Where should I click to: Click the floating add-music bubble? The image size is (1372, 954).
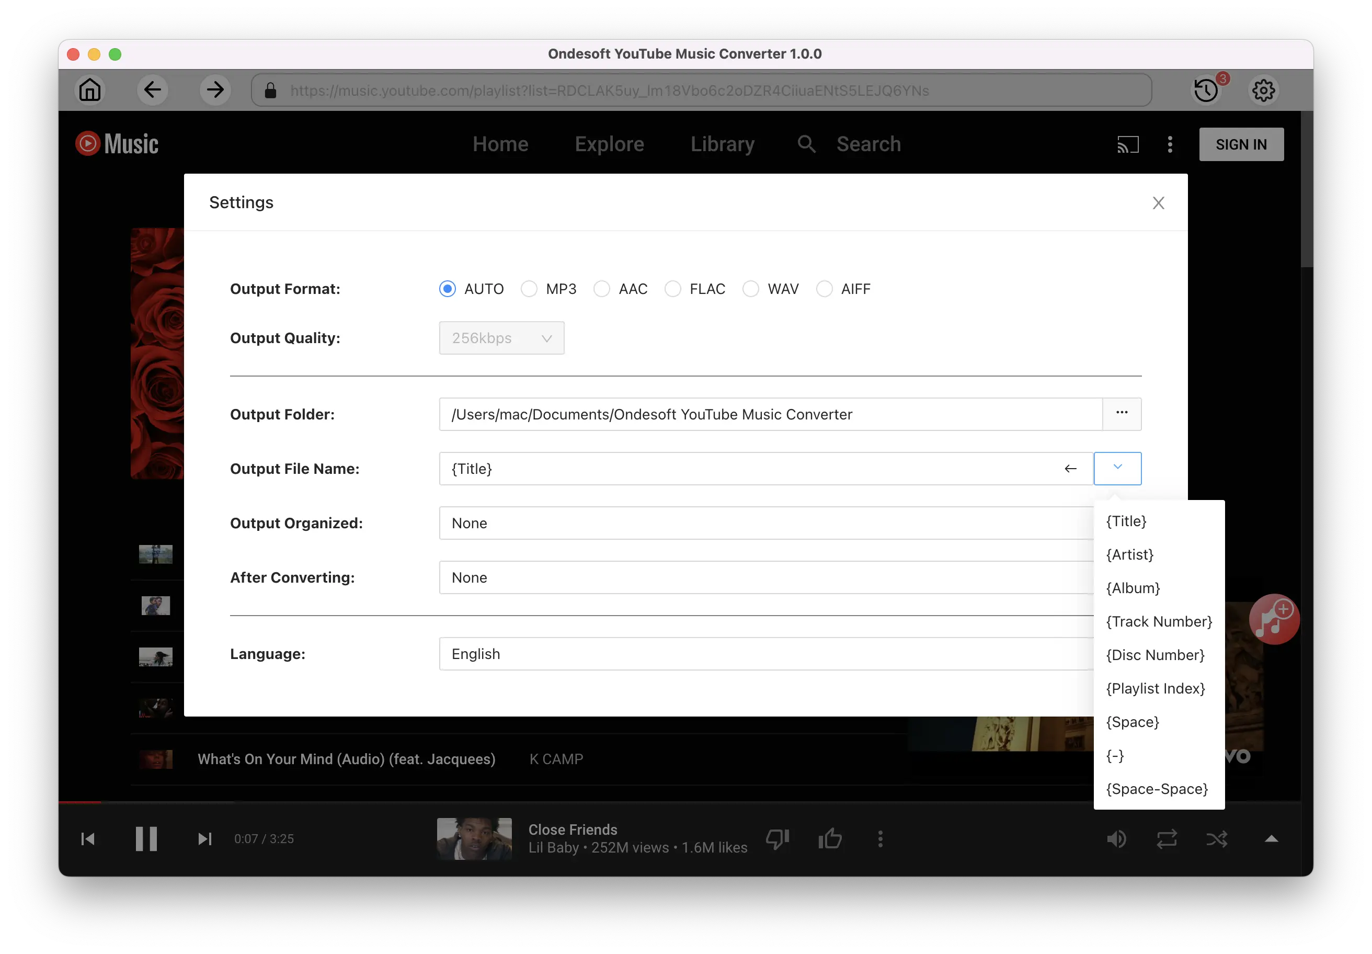(x=1274, y=619)
